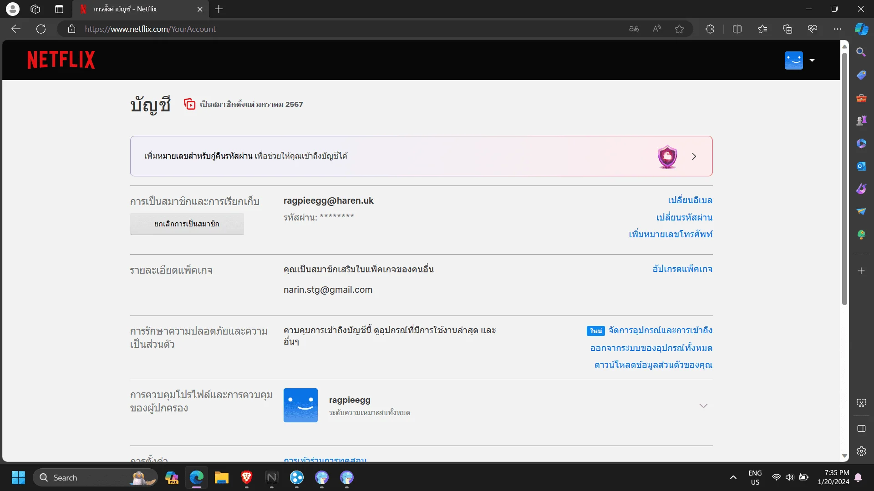The image size is (874, 491).
Task: Open Edge settings and more menu
Action: pyautogui.click(x=838, y=29)
